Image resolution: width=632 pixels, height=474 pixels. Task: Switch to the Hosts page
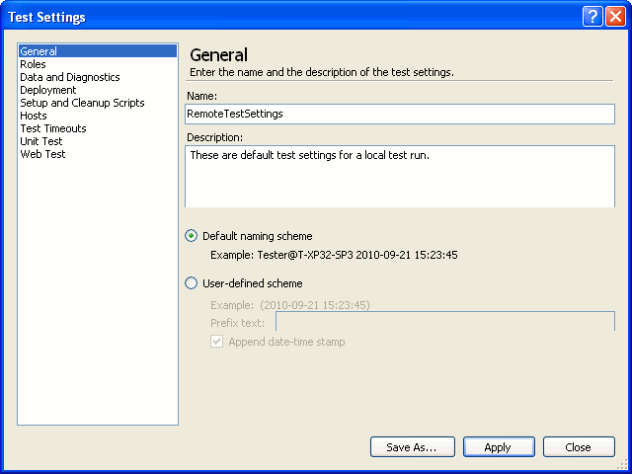click(34, 116)
